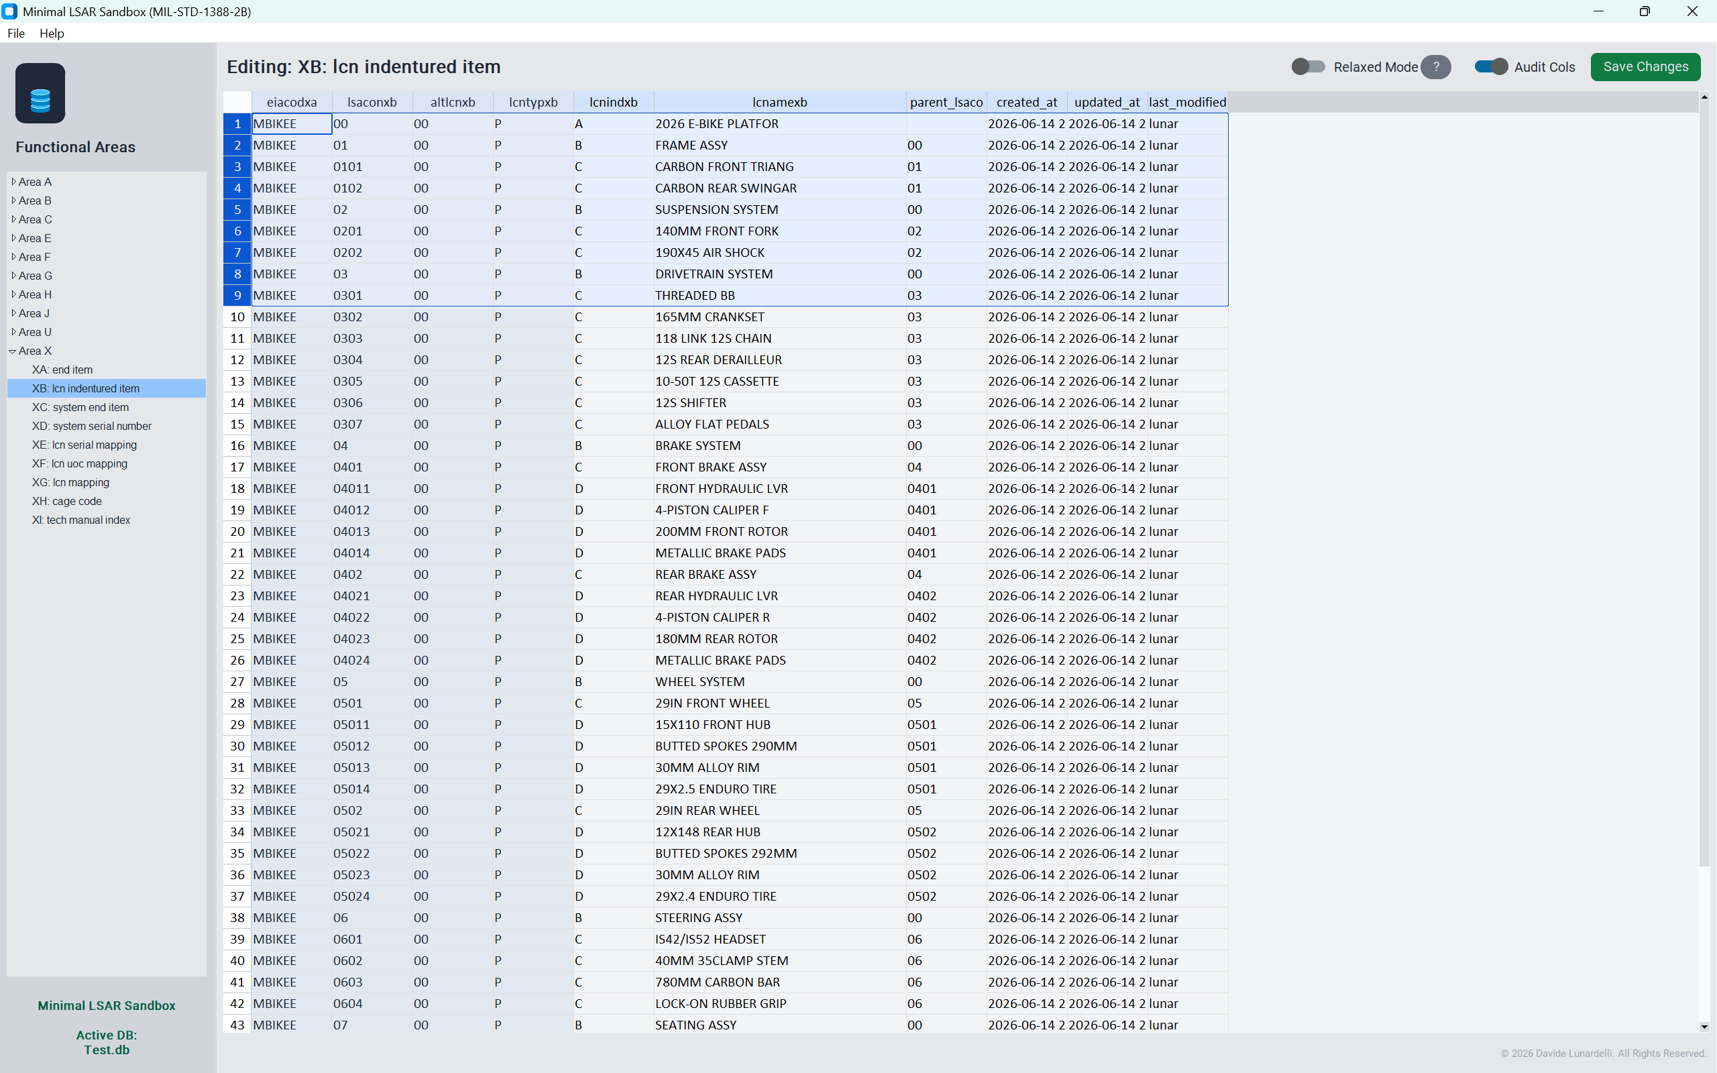Click the 'FRONT HYDRAULIC LVR' cell

coord(780,489)
